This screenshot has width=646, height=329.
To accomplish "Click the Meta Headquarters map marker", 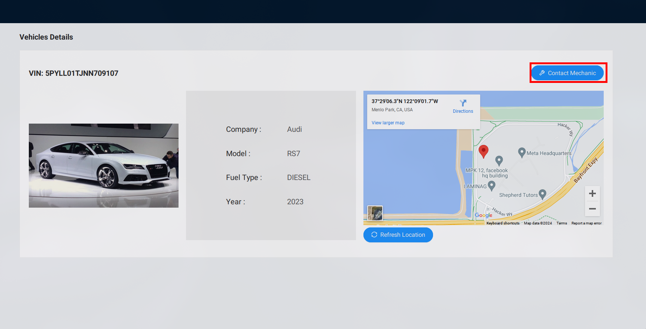I will point(522,152).
